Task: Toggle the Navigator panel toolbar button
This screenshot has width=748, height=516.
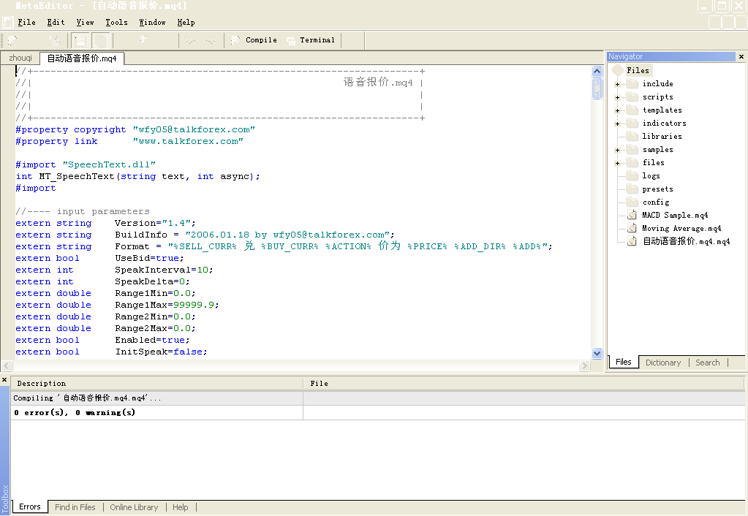Action: (80, 40)
